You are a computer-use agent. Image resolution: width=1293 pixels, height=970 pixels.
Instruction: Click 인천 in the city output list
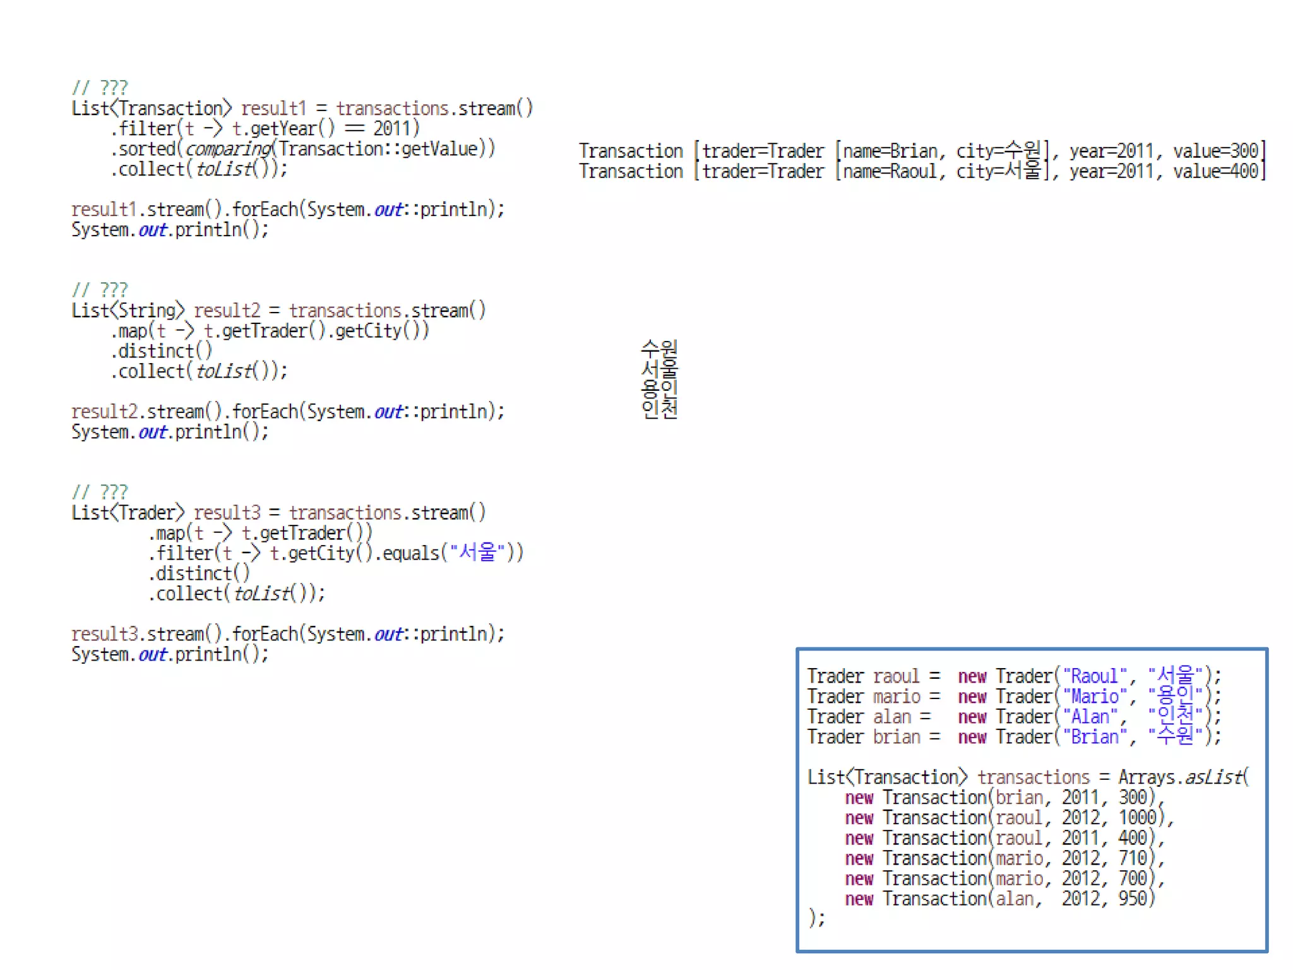pos(659,409)
